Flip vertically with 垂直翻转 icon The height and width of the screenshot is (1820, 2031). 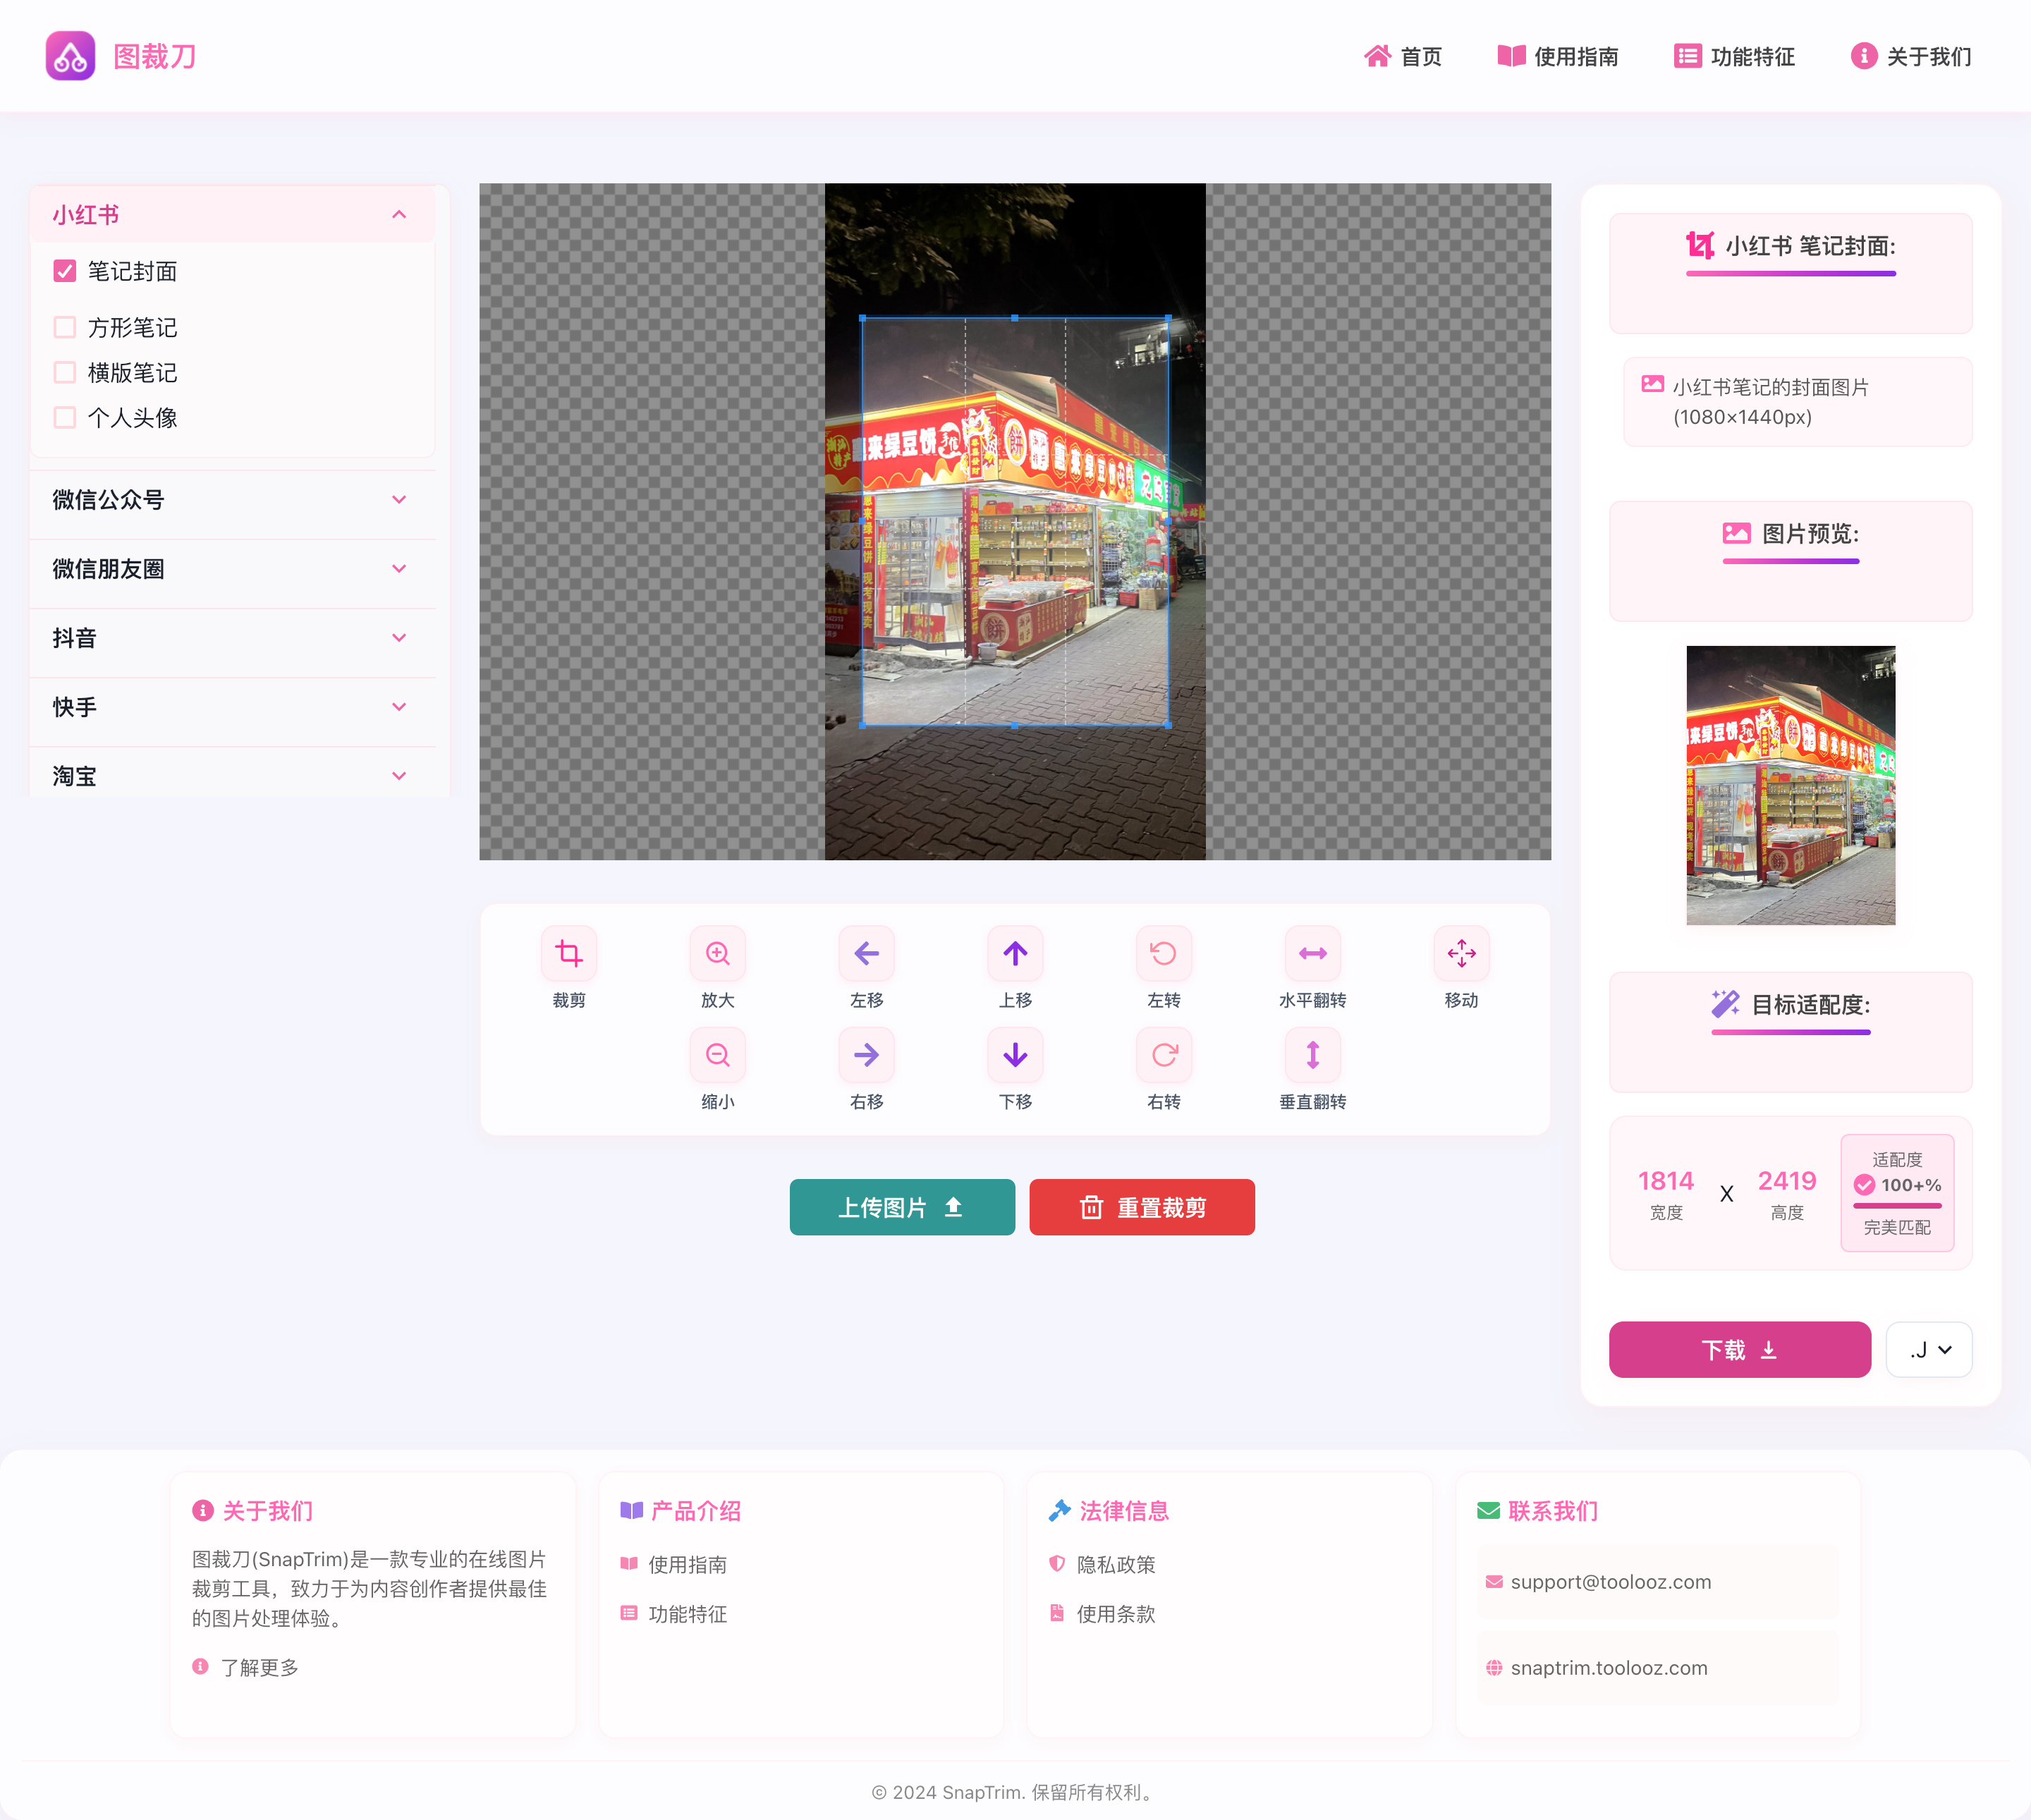[x=1312, y=1055]
